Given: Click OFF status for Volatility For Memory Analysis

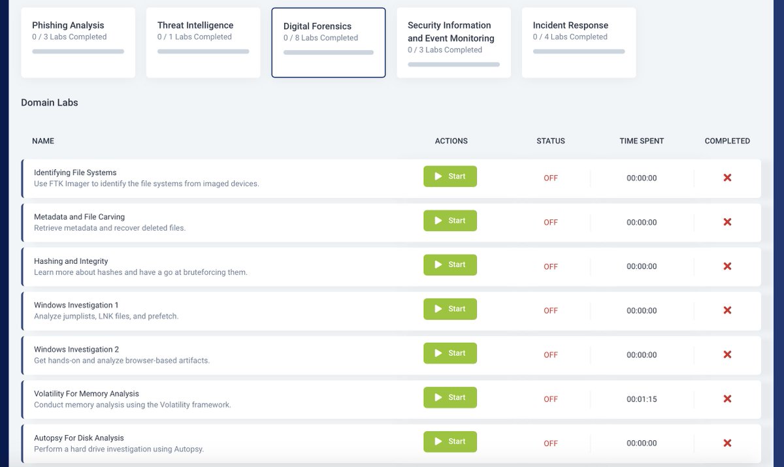Looking at the screenshot, I should [x=551, y=399].
